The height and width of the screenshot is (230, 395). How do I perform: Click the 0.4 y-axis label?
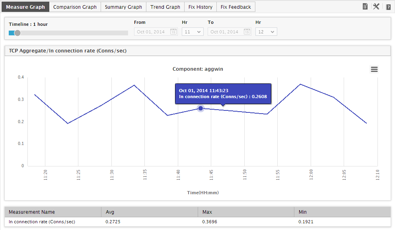21,77
